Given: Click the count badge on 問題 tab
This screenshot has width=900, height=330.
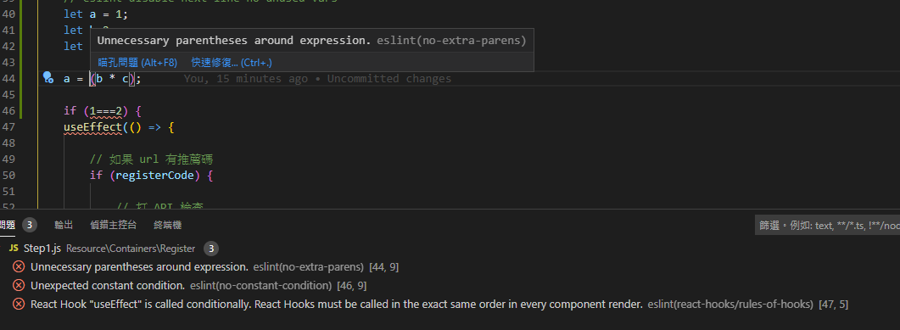Looking at the screenshot, I should [30, 225].
